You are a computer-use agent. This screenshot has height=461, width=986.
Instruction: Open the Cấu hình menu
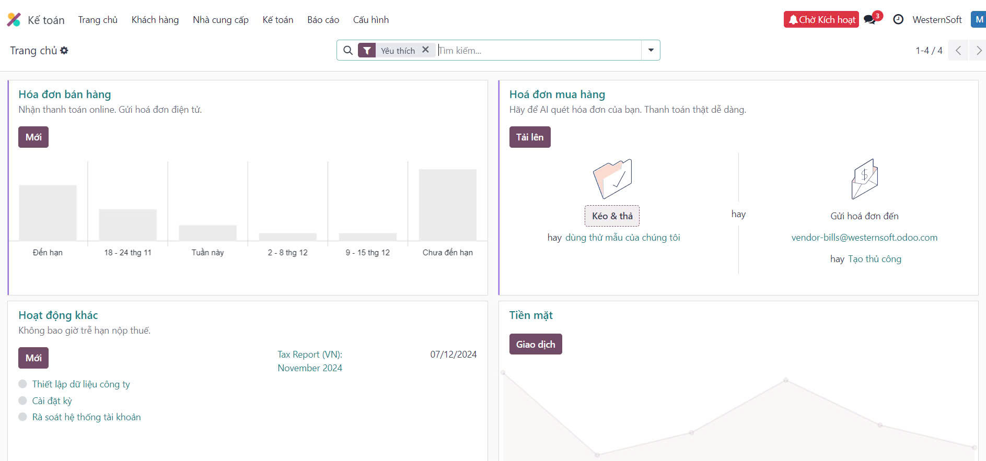[370, 20]
